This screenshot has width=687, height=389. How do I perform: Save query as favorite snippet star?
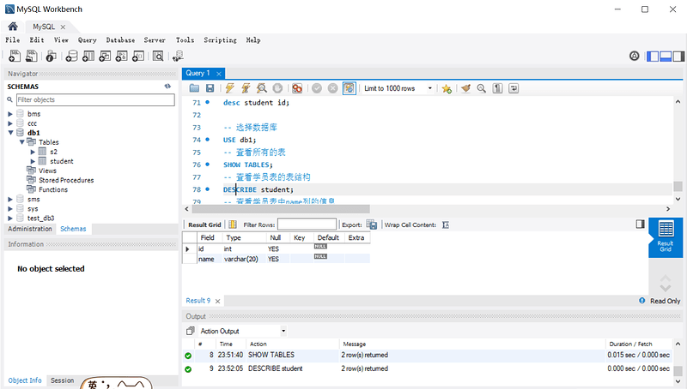click(447, 89)
